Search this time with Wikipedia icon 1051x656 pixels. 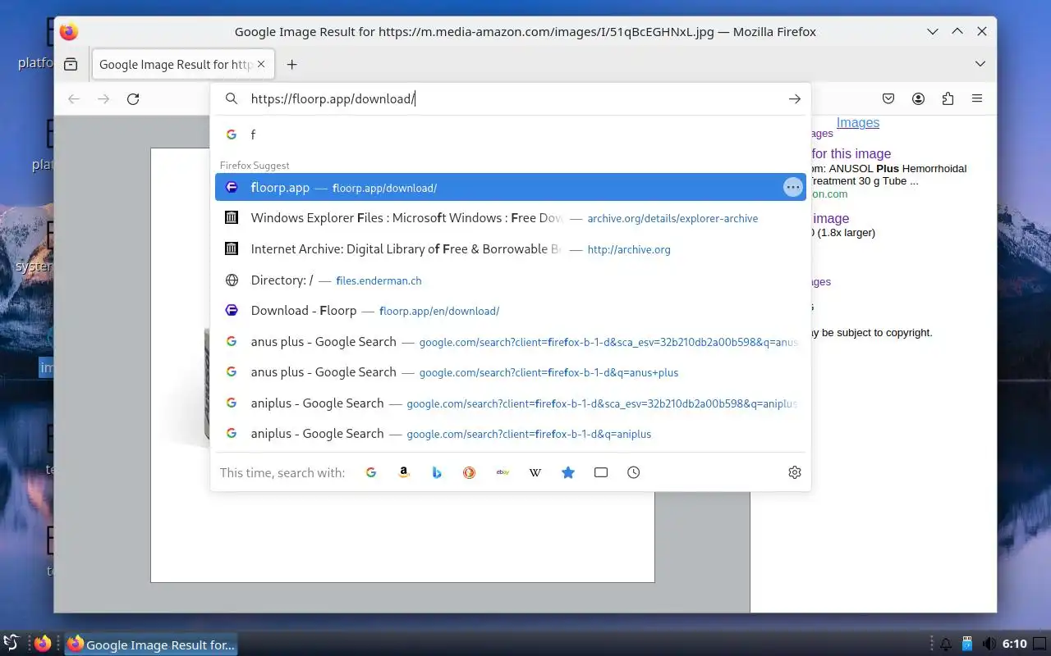[x=535, y=472]
